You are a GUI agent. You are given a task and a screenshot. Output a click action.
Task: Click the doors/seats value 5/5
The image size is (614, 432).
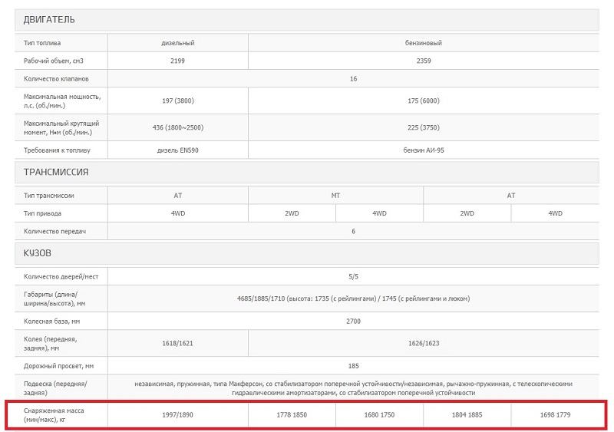point(353,276)
